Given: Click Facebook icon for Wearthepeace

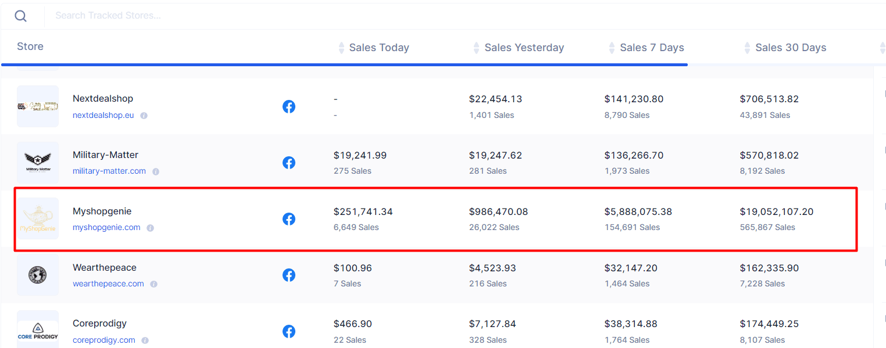Looking at the screenshot, I should tap(289, 275).
